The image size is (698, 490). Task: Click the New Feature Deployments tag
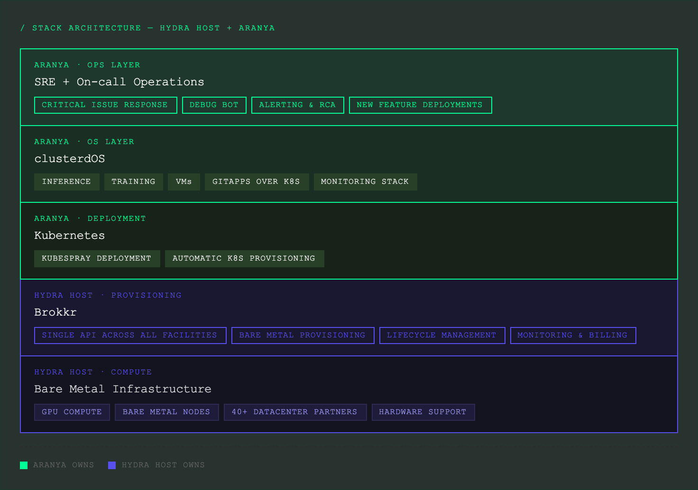pyautogui.click(x=421, y=105)
